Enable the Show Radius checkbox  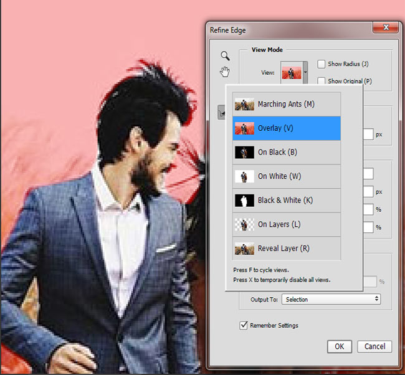pos(322,64)
